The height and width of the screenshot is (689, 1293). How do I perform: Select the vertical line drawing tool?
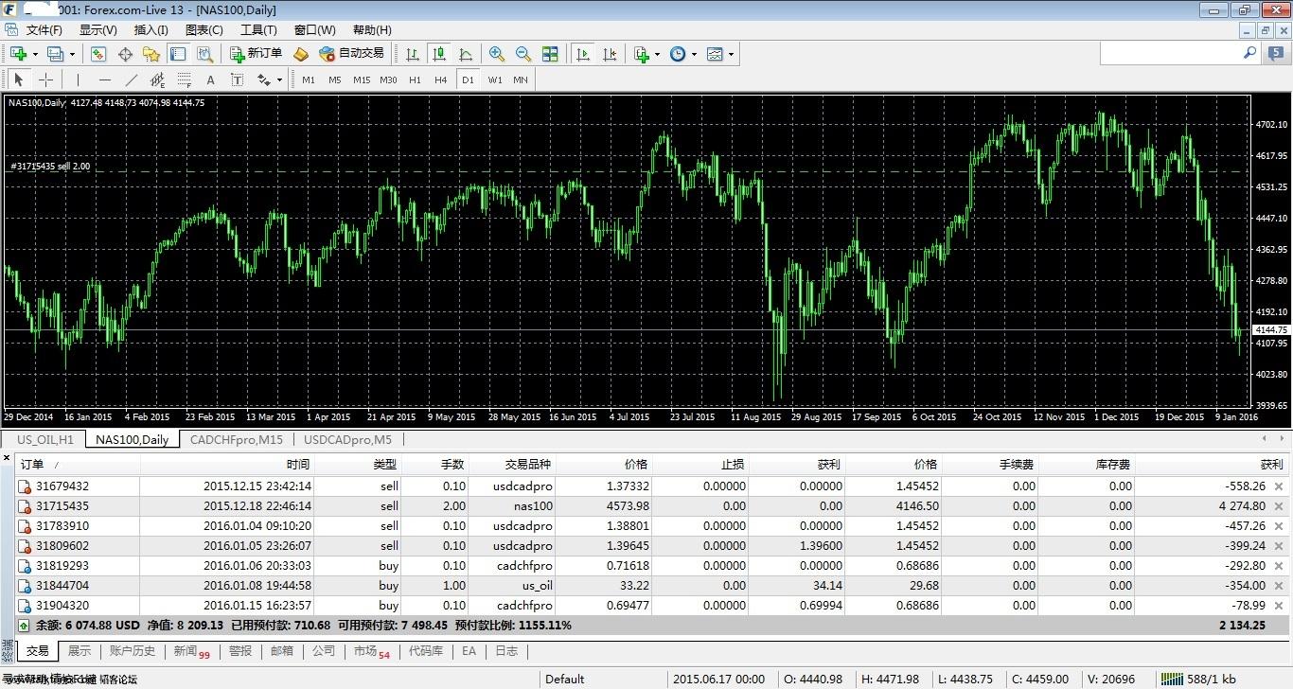click(78, 79)
